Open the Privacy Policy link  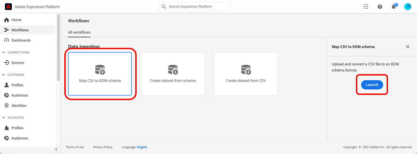tap(103, 147)
